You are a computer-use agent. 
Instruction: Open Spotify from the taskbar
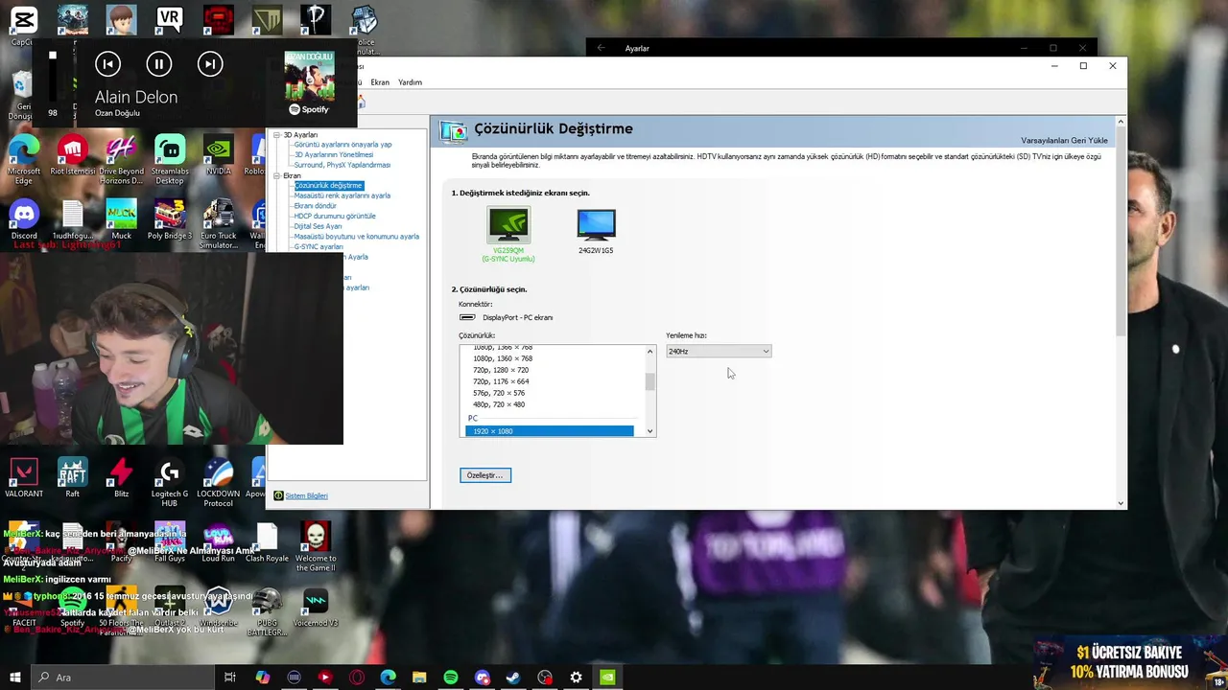451,678
